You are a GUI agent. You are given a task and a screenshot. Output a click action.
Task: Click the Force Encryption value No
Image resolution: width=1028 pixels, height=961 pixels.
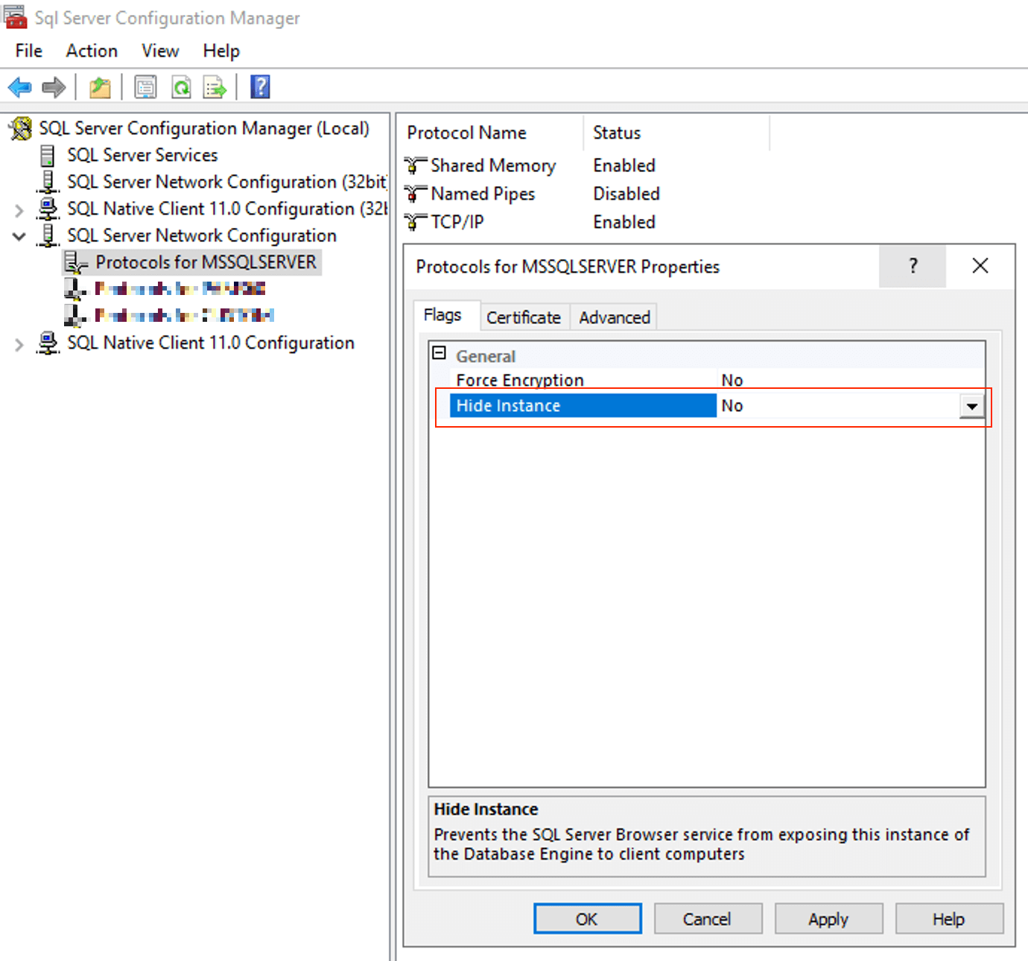click(732, 380)
